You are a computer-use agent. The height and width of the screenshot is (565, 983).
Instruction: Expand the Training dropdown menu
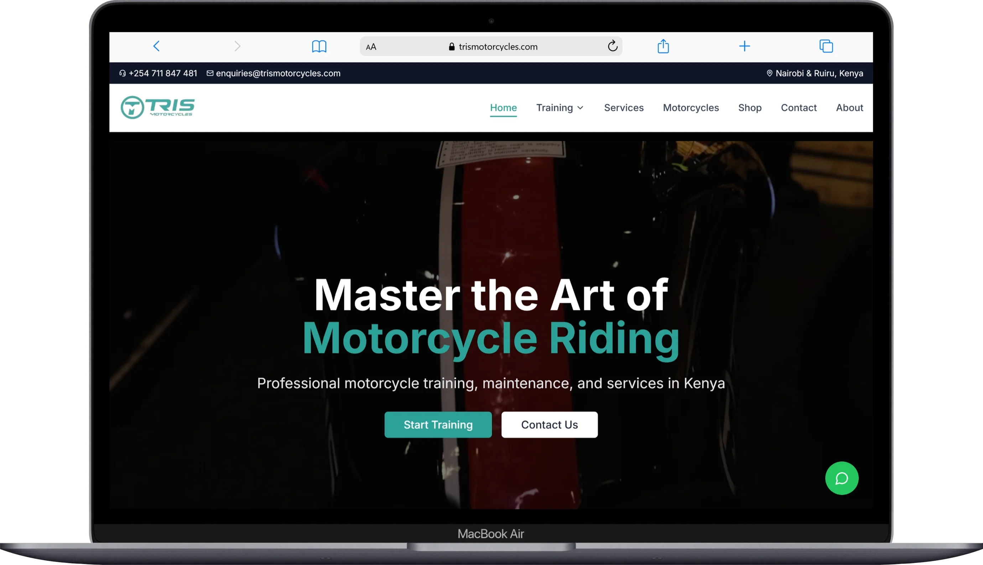(560, 108)
